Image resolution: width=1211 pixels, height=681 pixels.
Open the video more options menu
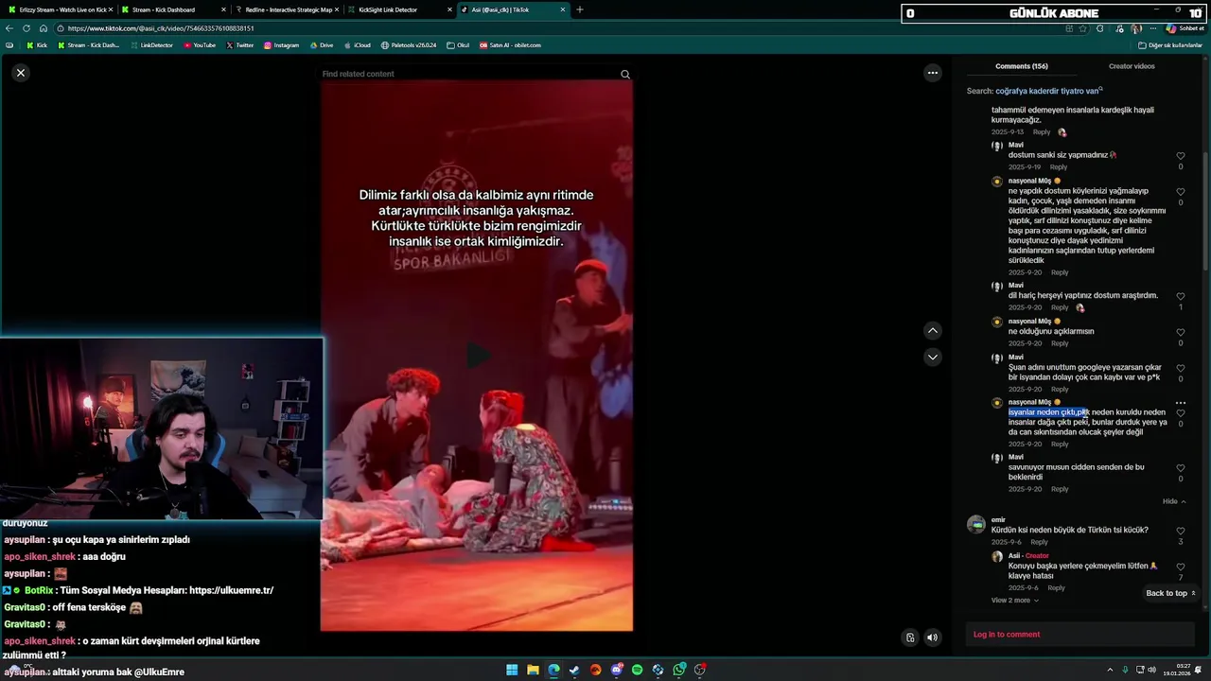[x=933, y=73]
